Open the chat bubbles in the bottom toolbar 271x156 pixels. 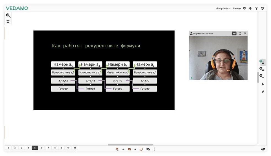tap(148, 149)
